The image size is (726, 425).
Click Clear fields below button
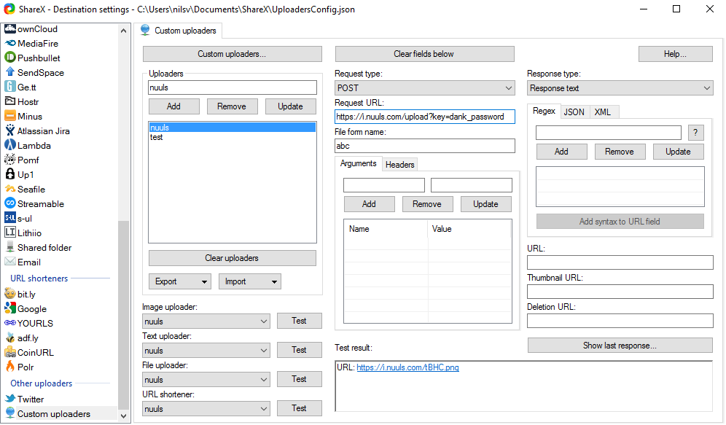424,54
